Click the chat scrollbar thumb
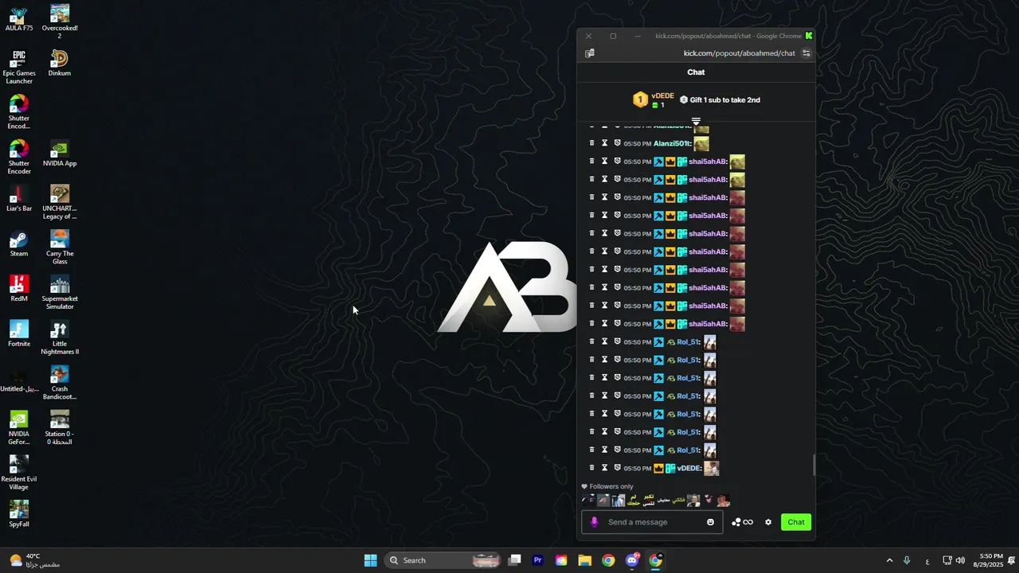 pos(814,466)
